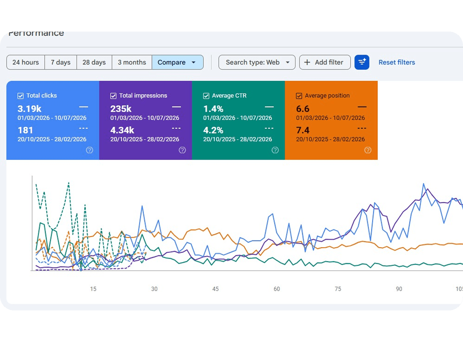The height and width of the screenshot is (342, 463).
Task: Select the 7 days date range
Action: click(61, 62)
